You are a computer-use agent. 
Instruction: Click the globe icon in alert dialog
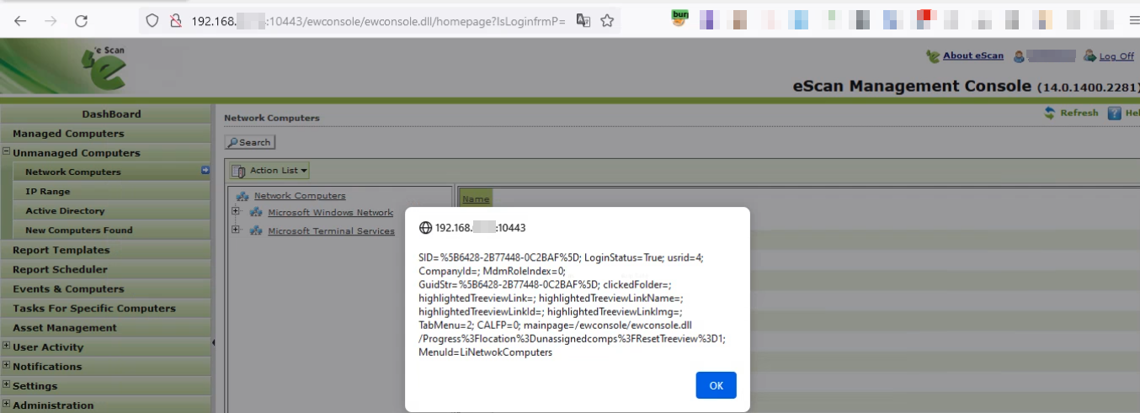pos(425,228)
